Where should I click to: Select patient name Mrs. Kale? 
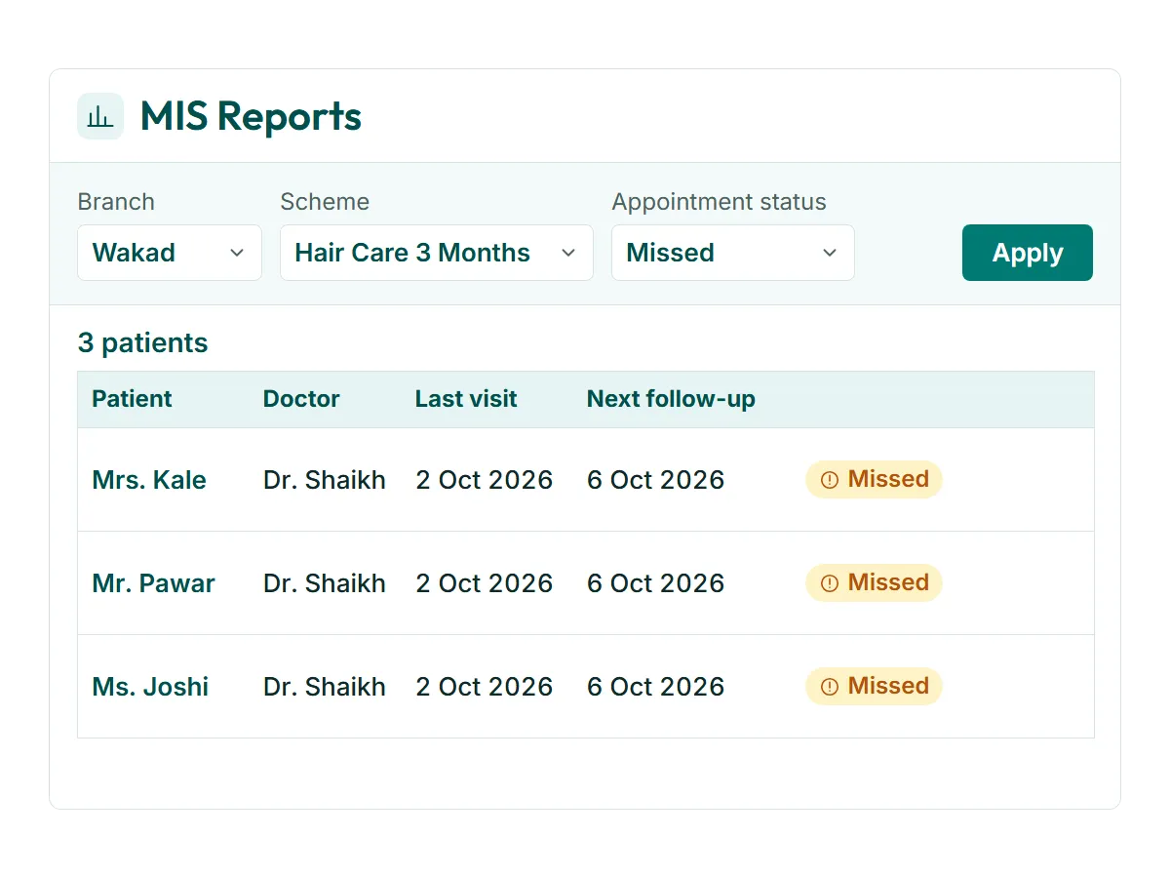pyautogui.click(x=149, y=480)
